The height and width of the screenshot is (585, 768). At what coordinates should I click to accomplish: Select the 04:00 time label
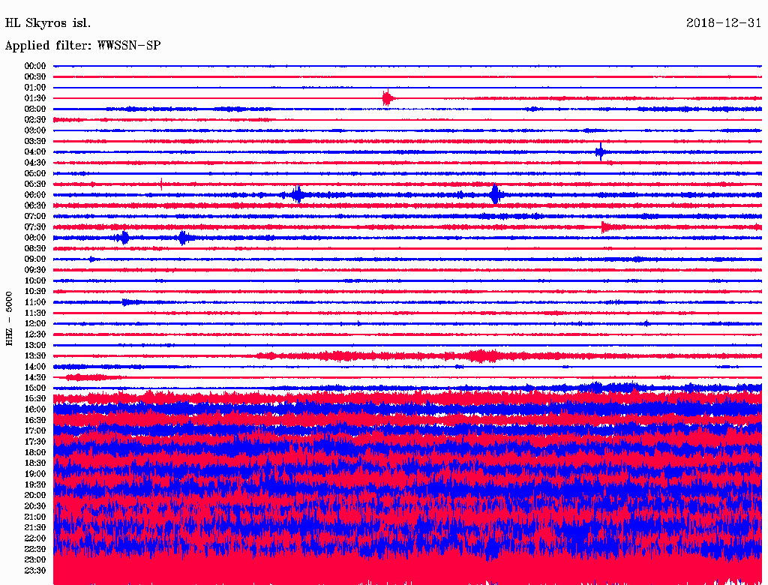[x=35, y=152]
